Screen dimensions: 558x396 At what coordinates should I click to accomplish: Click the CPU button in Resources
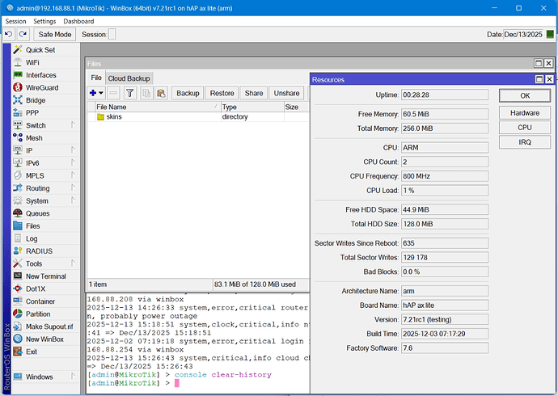[525, 128]
